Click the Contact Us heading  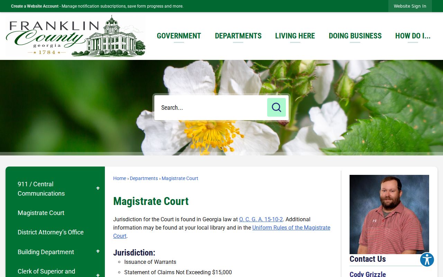[368, 259]
